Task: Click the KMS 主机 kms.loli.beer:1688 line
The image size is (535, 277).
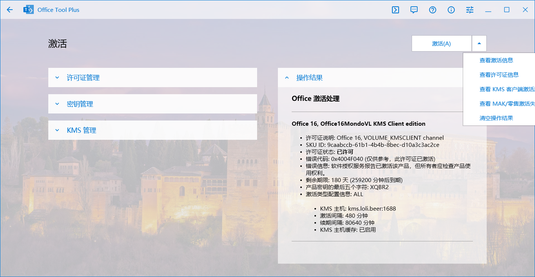Action: point(358,209)
